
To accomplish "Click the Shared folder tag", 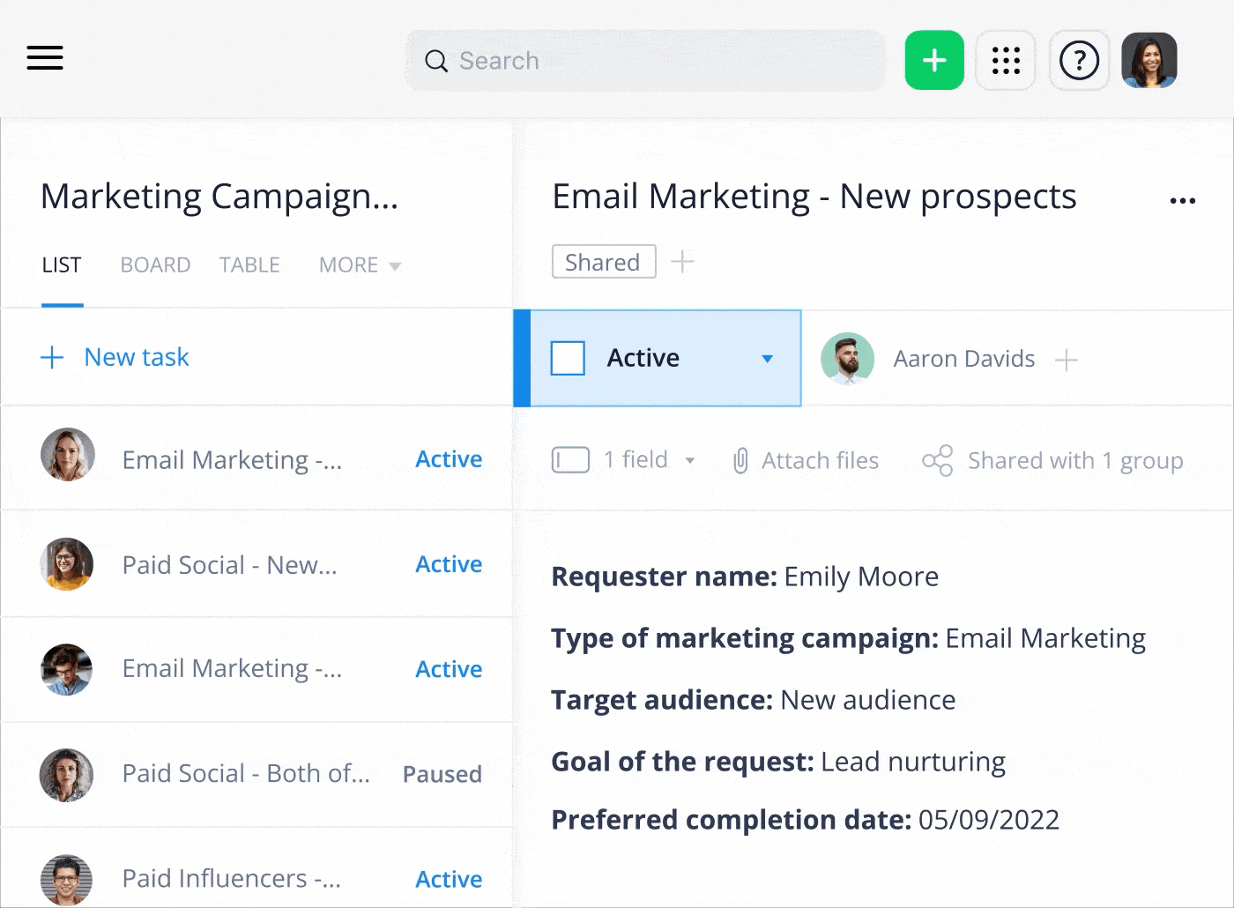I will [x=604, y=262].
